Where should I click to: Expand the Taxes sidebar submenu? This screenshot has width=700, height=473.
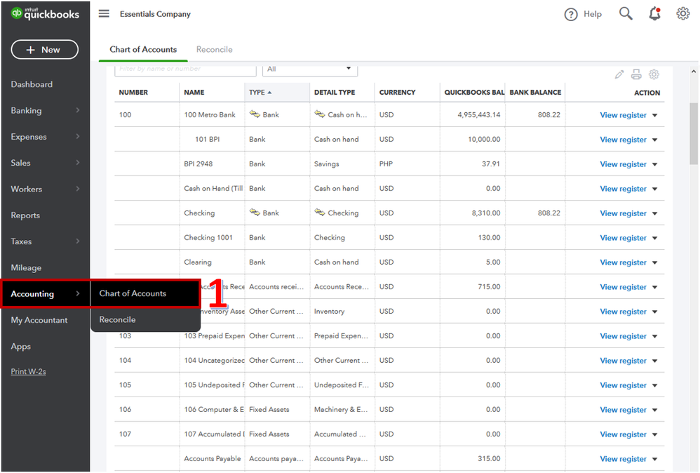78,241
